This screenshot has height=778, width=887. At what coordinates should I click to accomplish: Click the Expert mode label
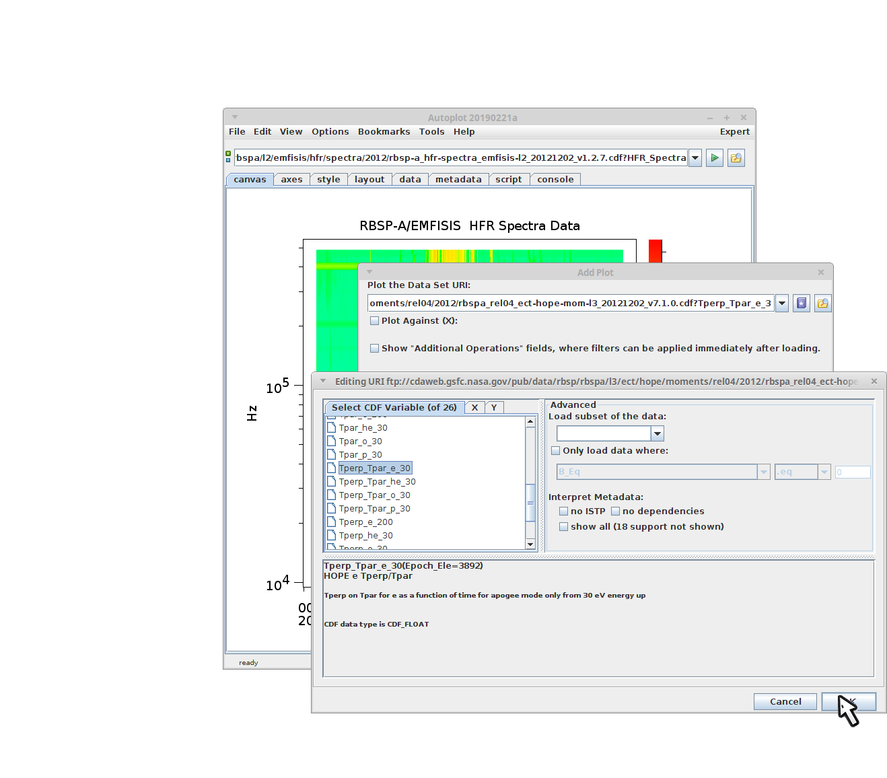tap(735, 132)
